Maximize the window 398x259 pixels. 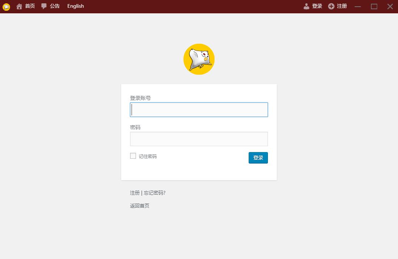click(374, 7)
